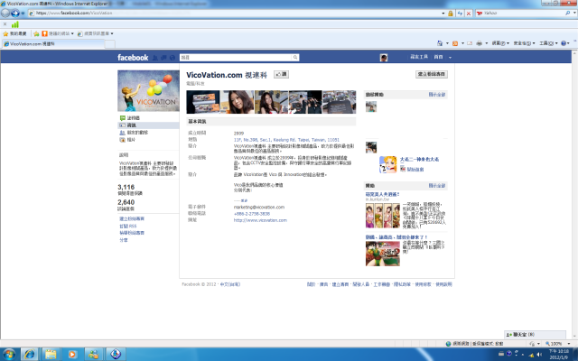Screen dimensions: 578x361
Task: Open Internet Explorer from the taskbar
Action: [x=30, y=355]
